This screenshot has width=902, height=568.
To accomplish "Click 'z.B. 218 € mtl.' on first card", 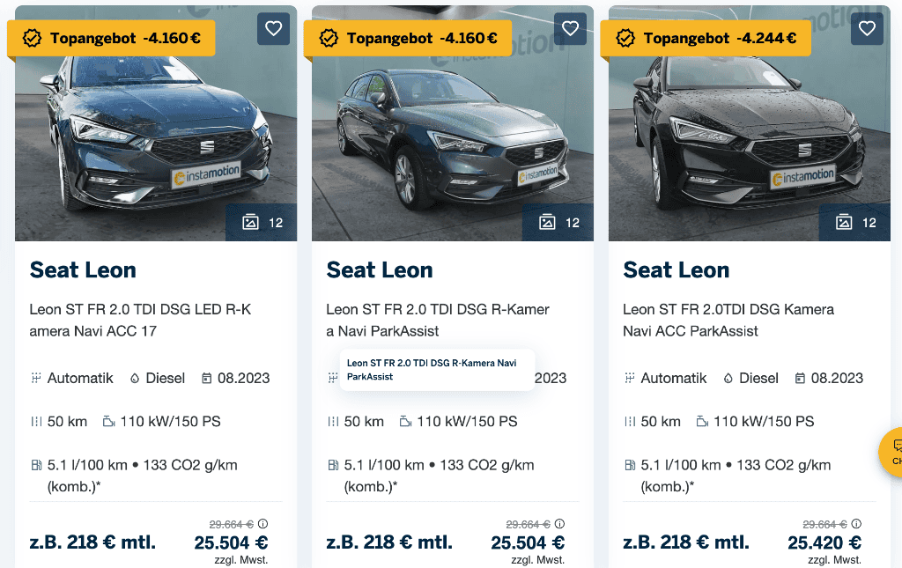I will click(x=92, y=542).
